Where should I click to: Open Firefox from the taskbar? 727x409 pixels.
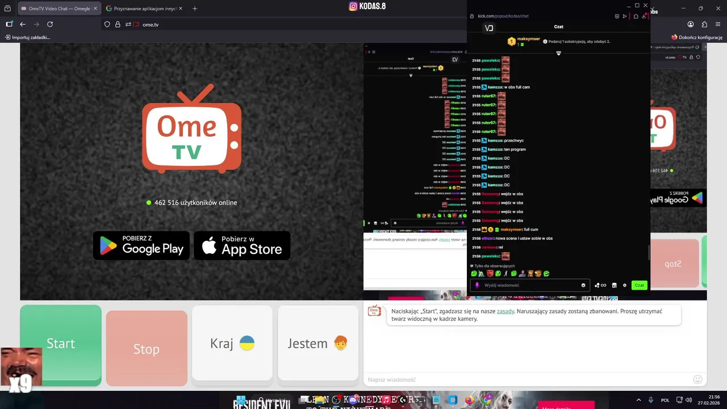469,400
